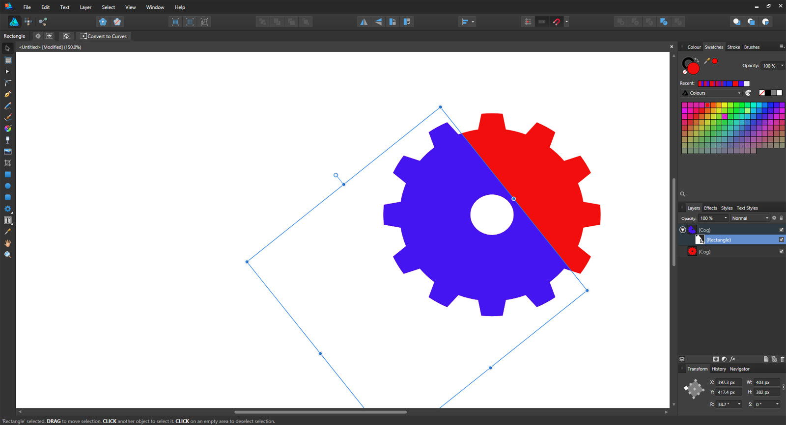This screenshot has height=425, width=786.
Task: Toggle the Force Pixel Alignment grid icon
Action: (528, 22)
